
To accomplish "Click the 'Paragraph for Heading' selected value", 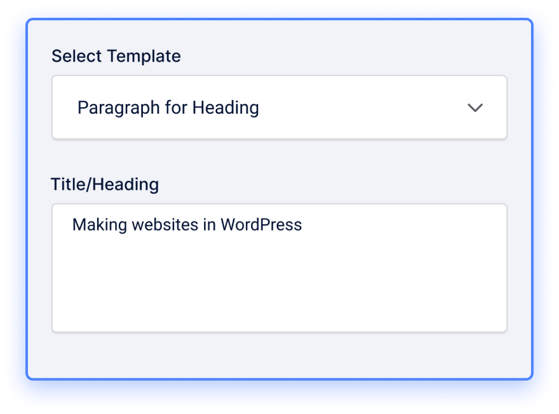I will click(x=168, y=107).
